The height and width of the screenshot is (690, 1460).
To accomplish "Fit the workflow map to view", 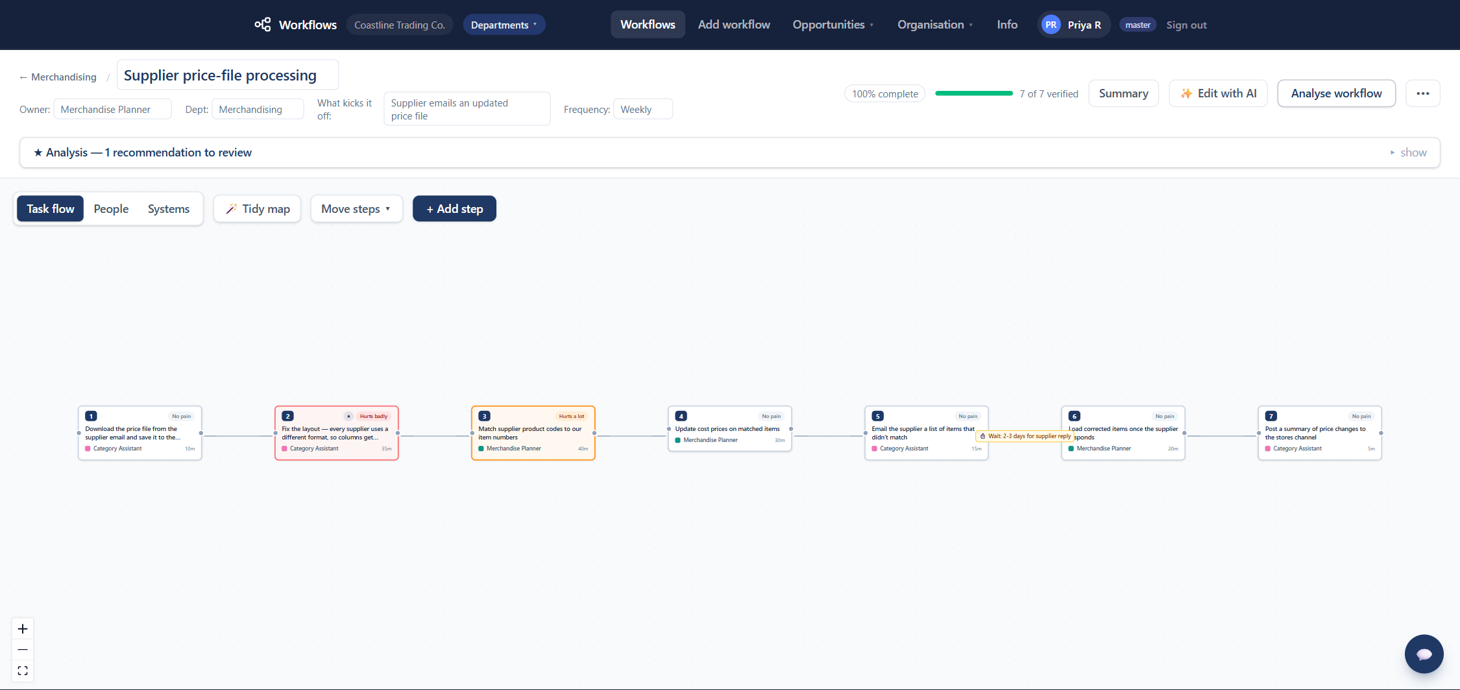I will coord(23,671).
